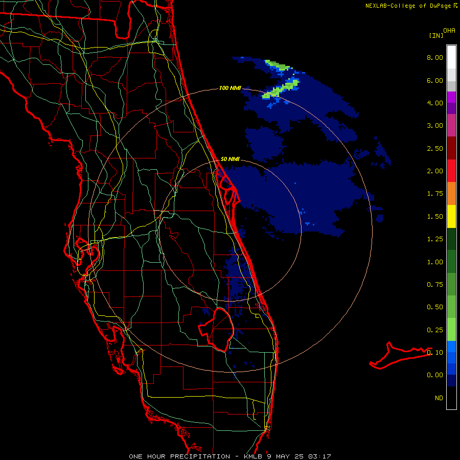Select the 8.00 legend value
Screen dimensions: 460x460
point(435,57)
